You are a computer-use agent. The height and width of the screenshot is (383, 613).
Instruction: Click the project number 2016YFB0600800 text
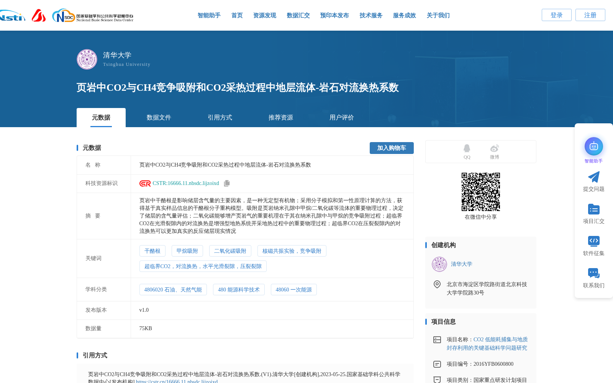pyautogui.click(x=493, y=364)
